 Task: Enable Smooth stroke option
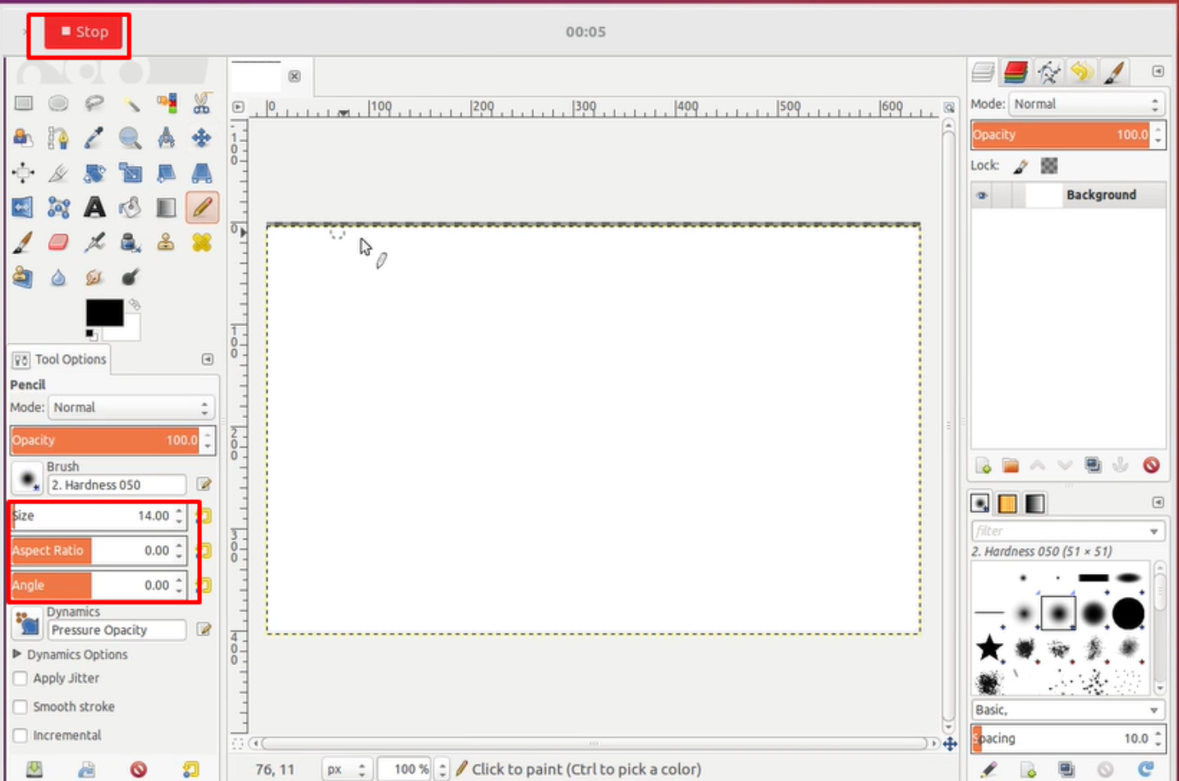19,706
